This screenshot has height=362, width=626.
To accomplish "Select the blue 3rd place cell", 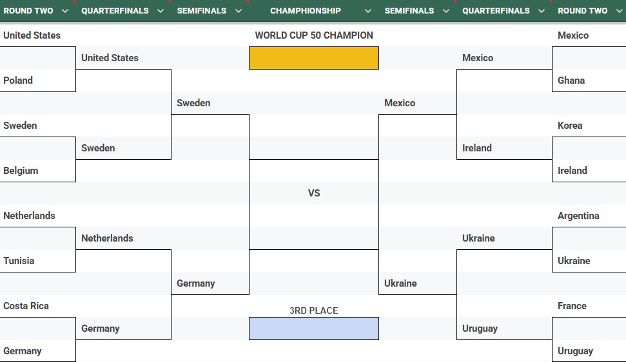I will [314, 329].
